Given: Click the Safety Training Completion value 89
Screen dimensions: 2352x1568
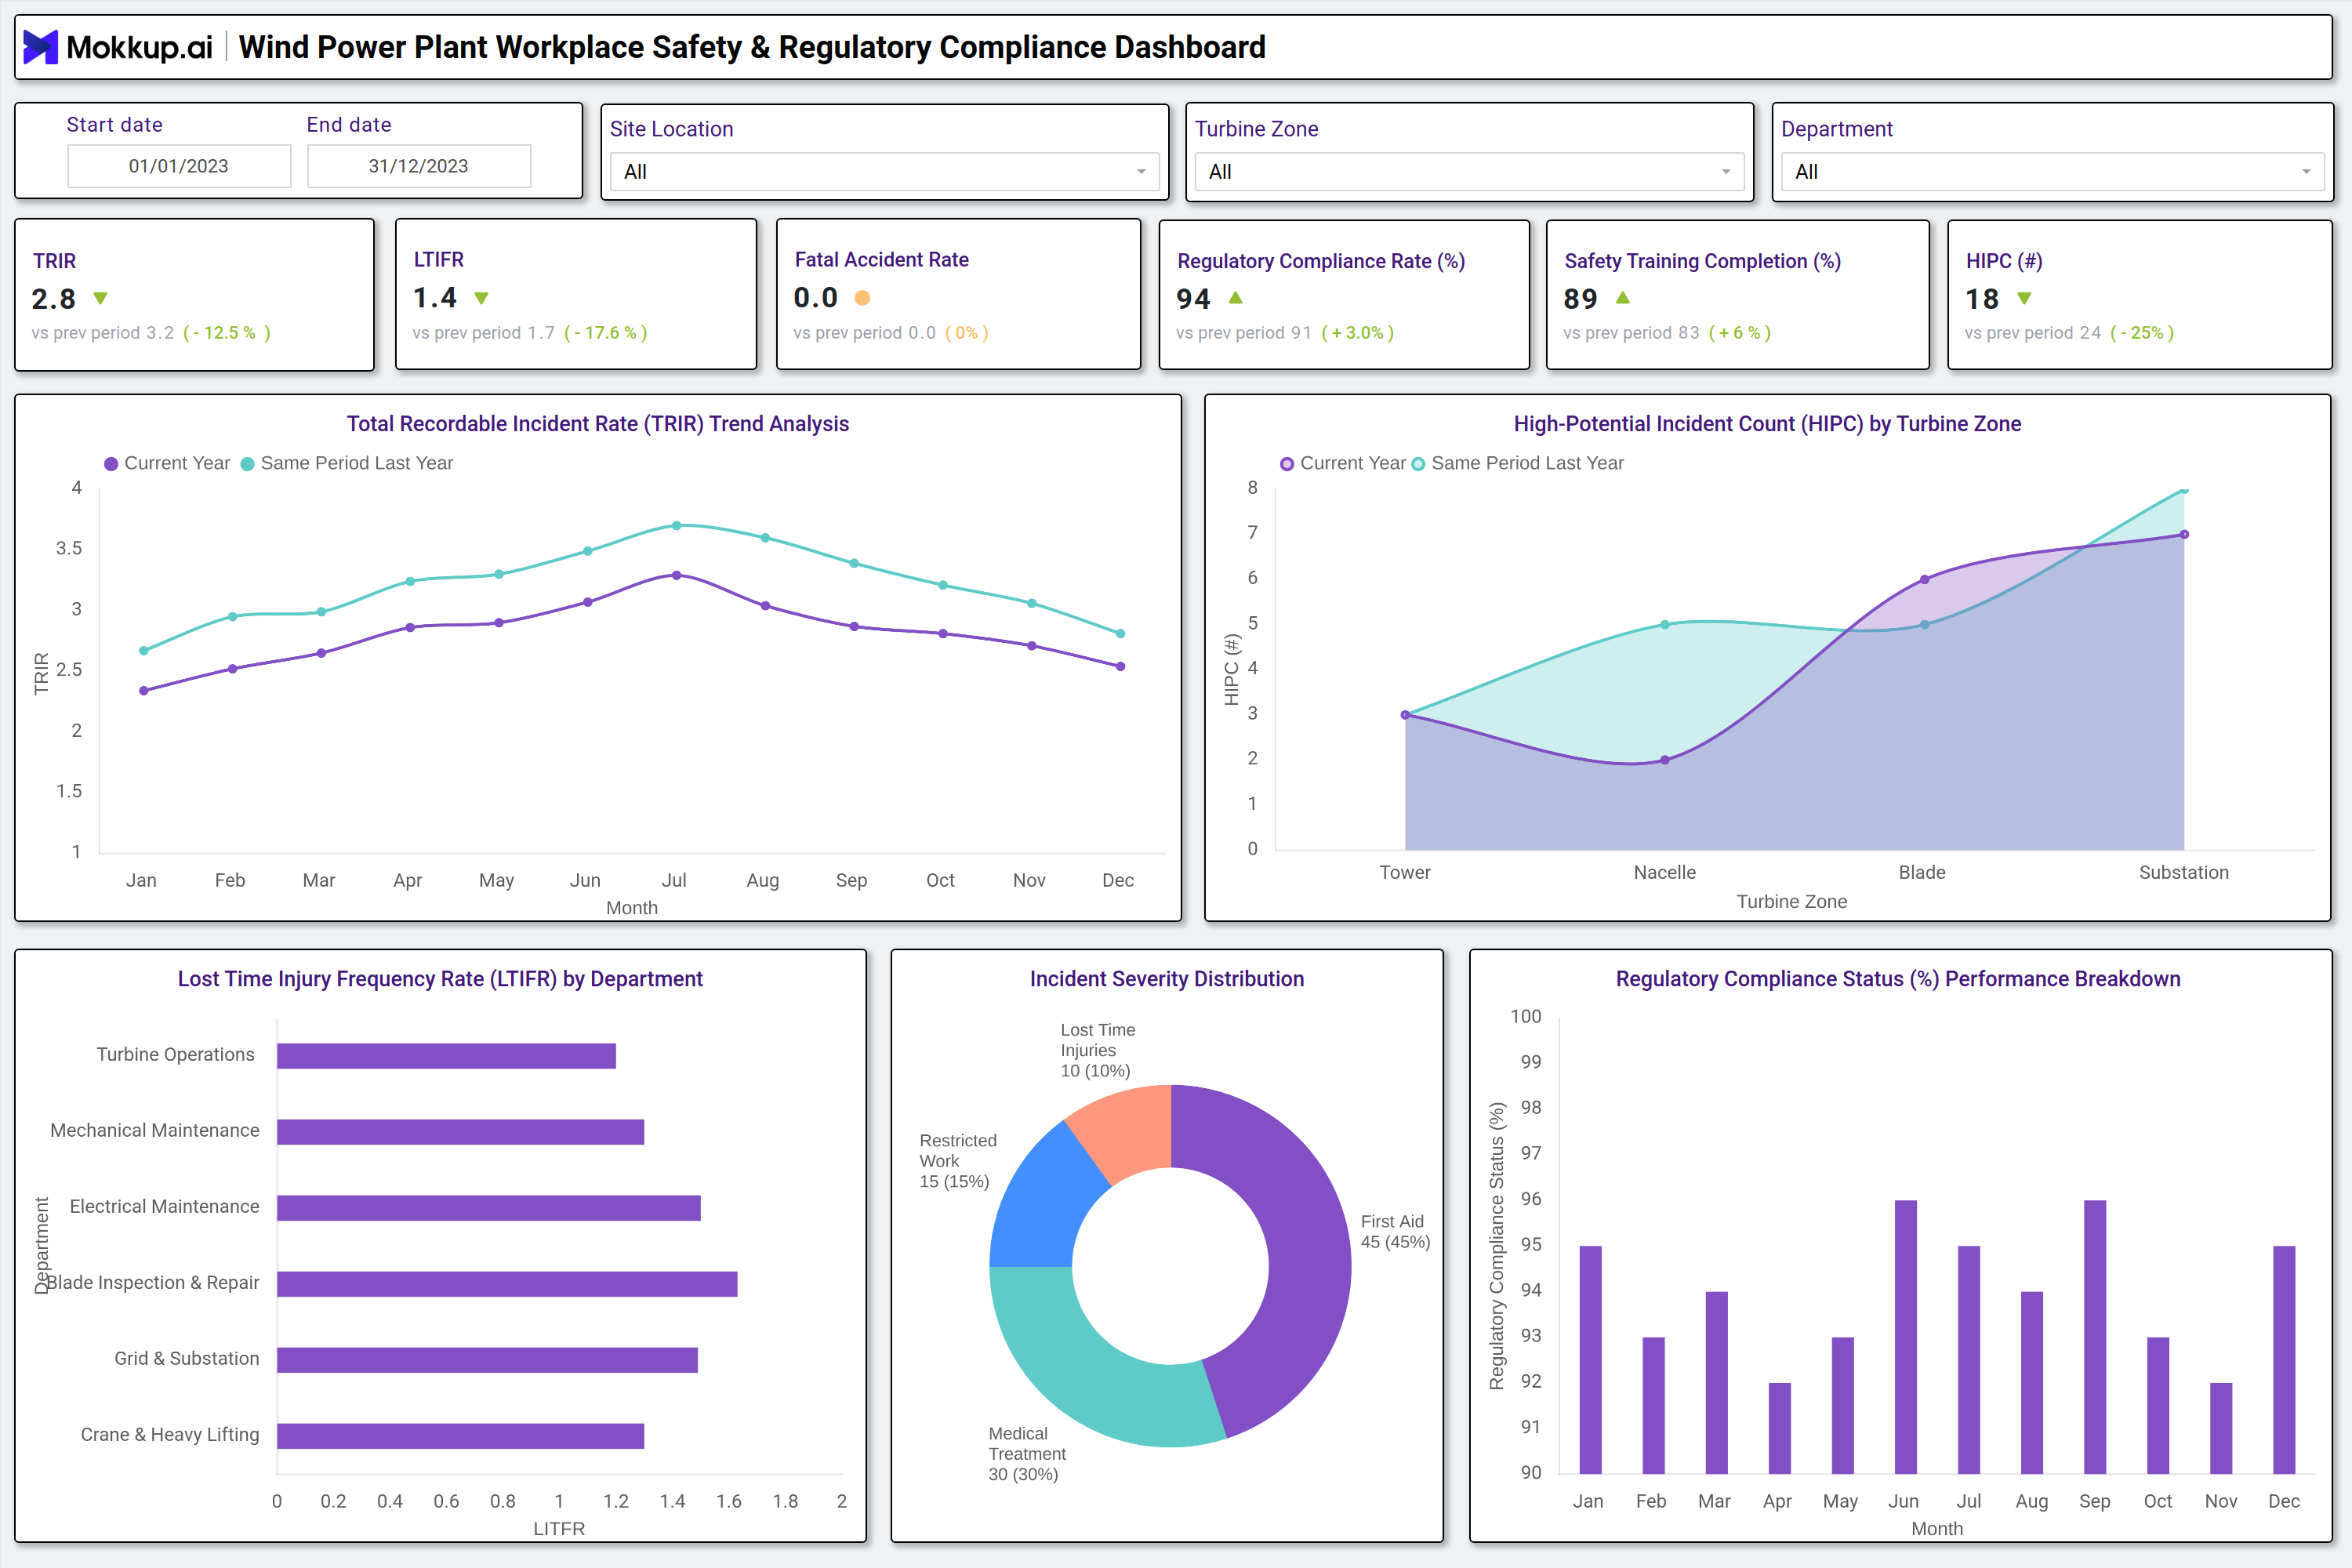Looking at the screenshot, I should [1580, 299].
